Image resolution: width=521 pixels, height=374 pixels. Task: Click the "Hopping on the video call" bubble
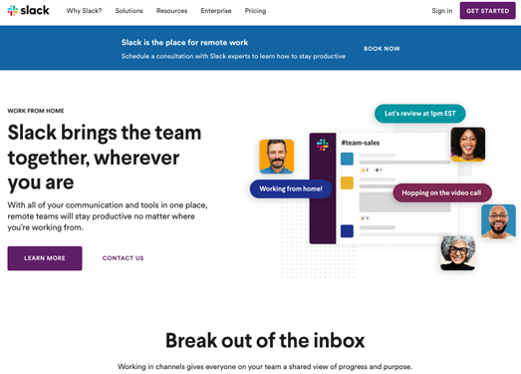click(x=442, y=192)
